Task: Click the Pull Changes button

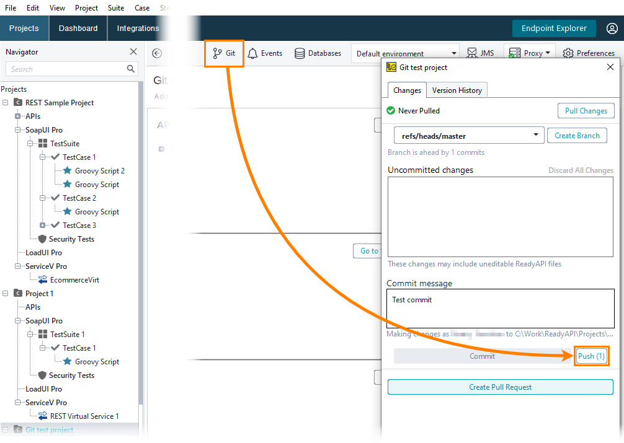Action: [586, 110]
